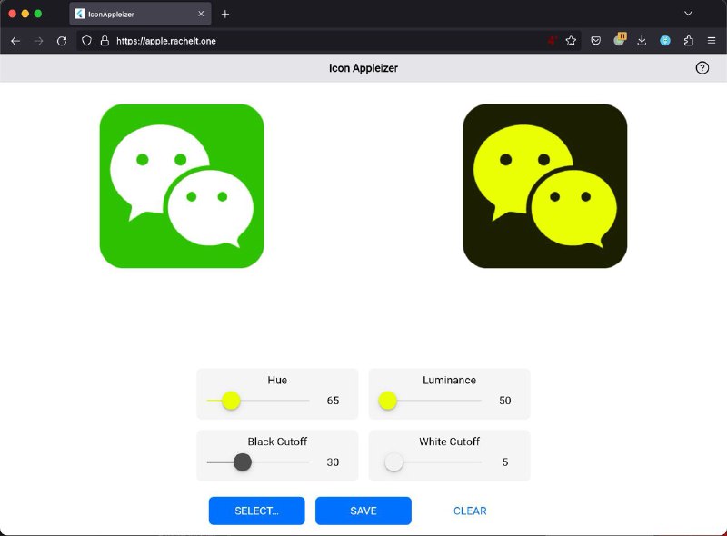Bookmark this page with the star
This screenshot has height=536, width=727.
571,40
